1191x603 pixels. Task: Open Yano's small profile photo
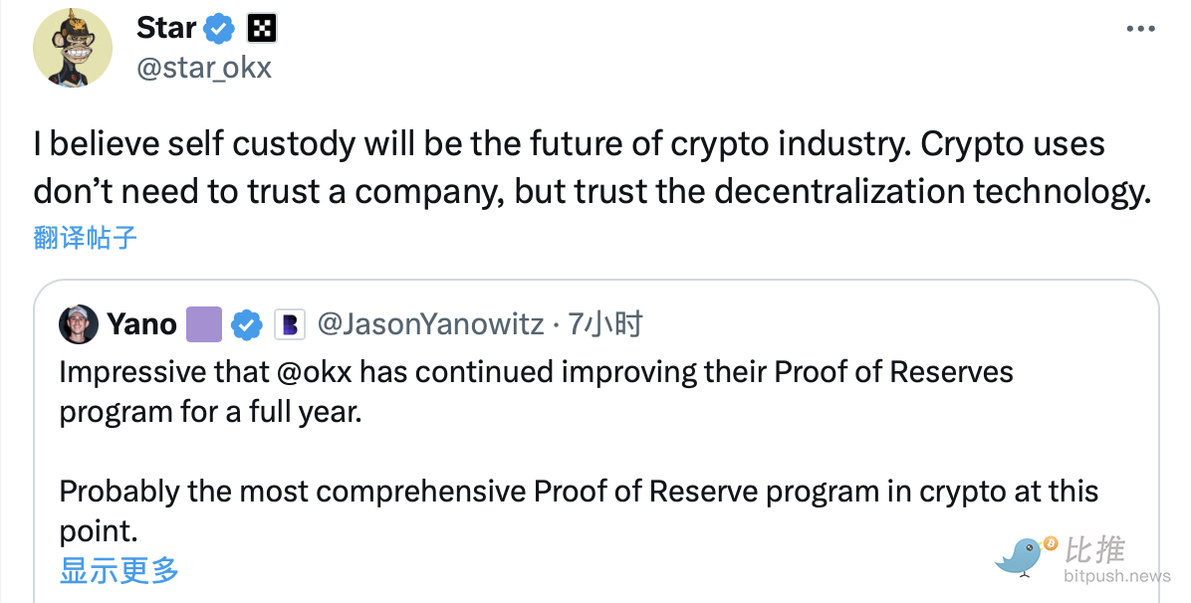coord(79,324)
